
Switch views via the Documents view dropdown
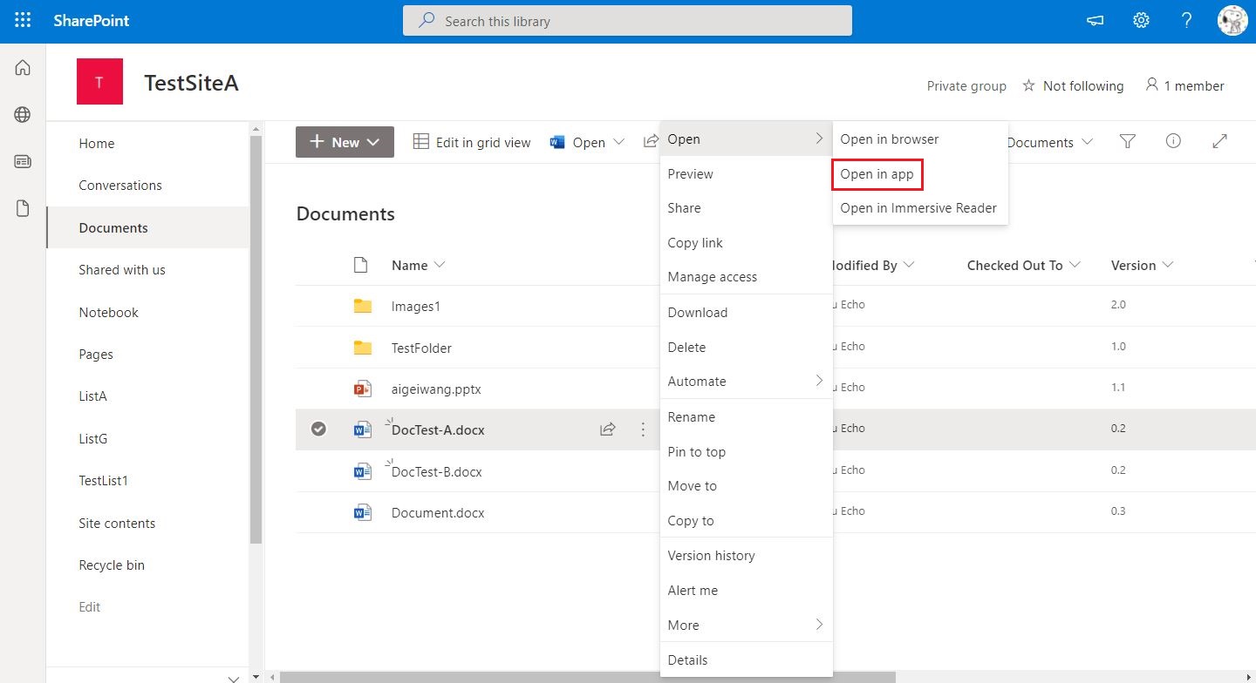[x=1050, y=142]
